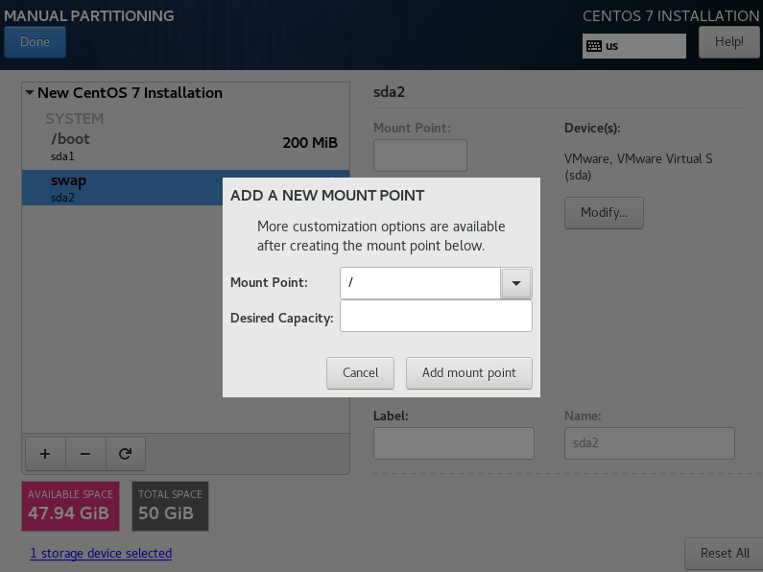Click the keyboard layout icon
Image resolution: width=763 pixels, height=572 pixels.
(594, 46)
